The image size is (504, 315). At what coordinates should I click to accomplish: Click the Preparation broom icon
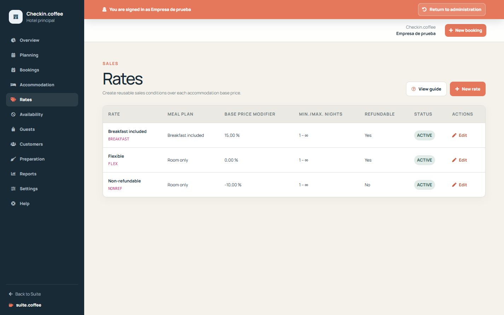[x=13, y=159]
